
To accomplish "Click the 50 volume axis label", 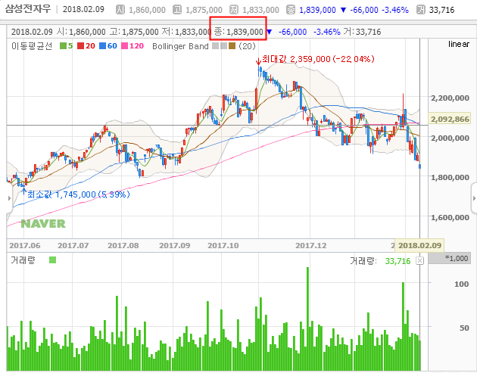I will [x=464, y=328].
